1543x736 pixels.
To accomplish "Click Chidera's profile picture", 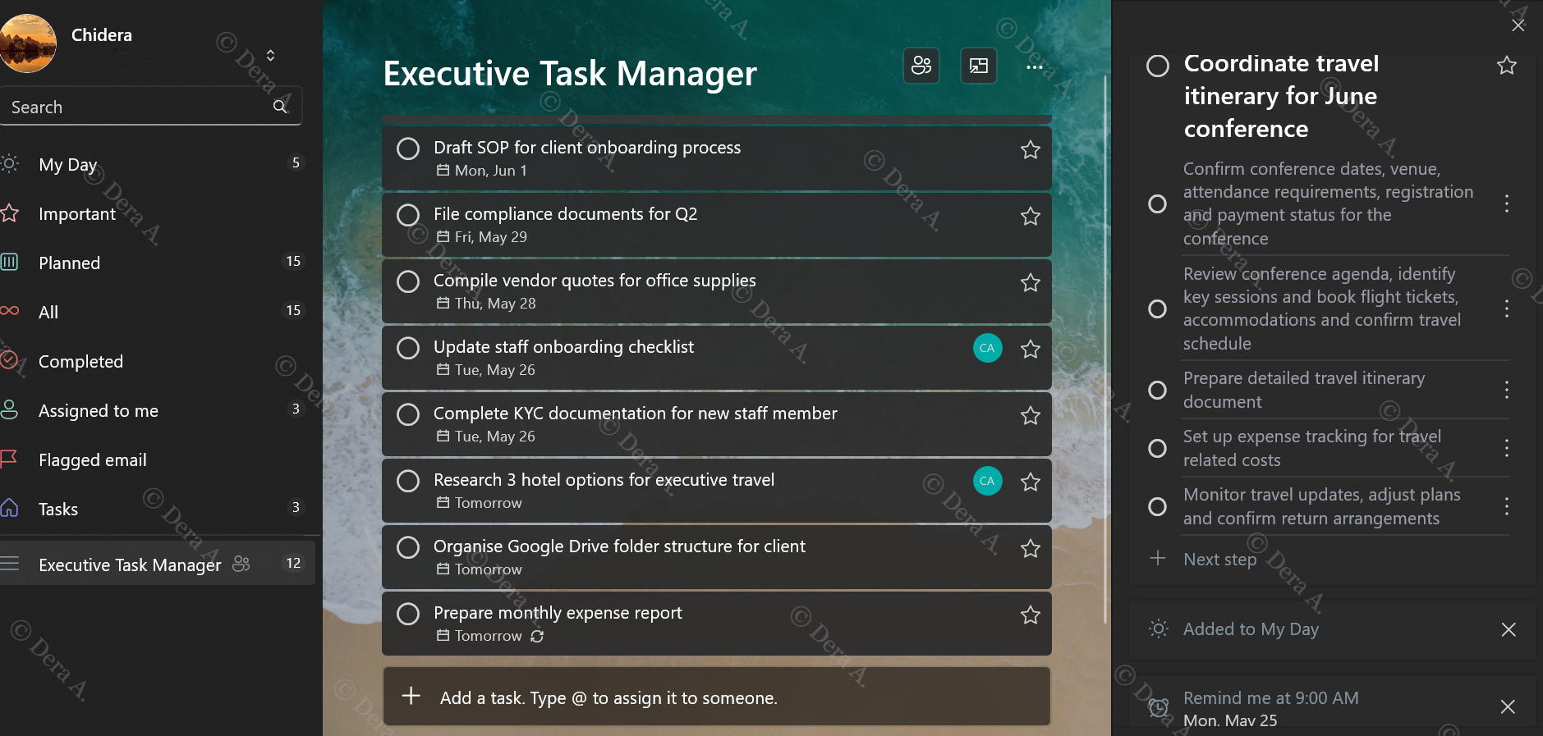I will tap(26, 43).
